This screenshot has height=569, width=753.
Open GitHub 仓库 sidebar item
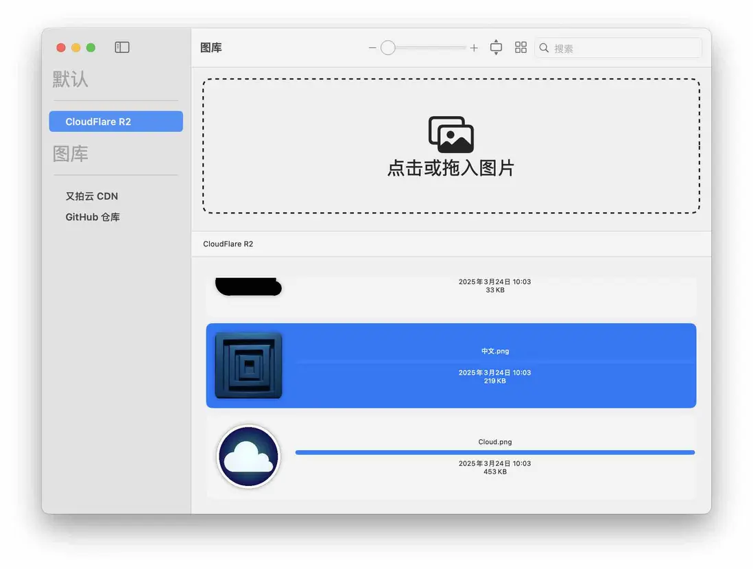(93, 217)
